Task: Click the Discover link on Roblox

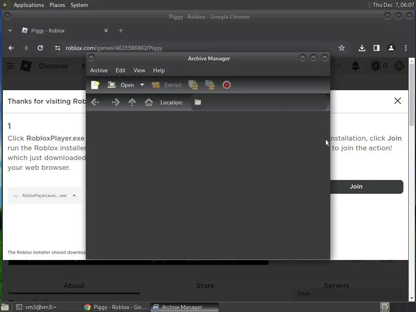Action: [x=54, y=66]
